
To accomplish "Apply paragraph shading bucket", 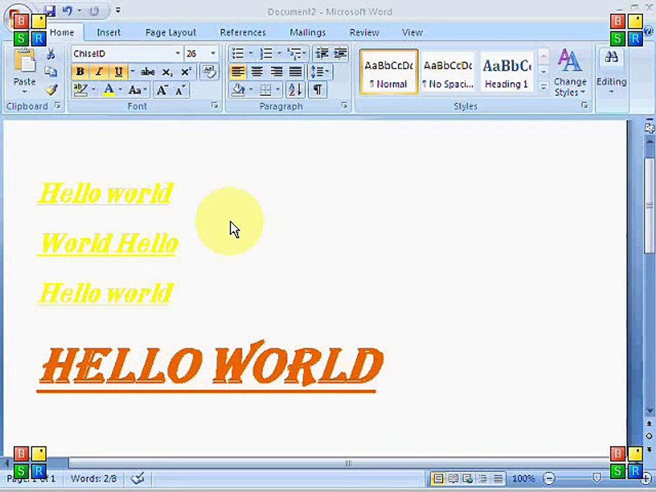I will pyautogui.click(x=239, y=90).
